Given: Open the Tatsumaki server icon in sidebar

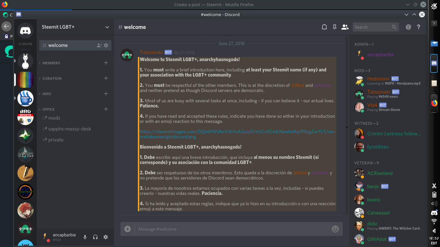Looking at the screenshot, I should point(25,229).
